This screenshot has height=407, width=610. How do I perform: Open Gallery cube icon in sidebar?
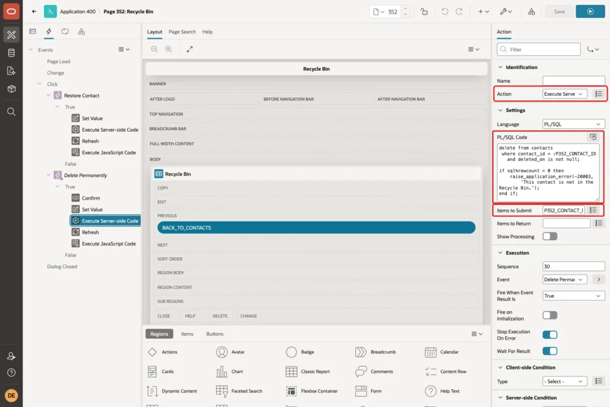[11, 89]
